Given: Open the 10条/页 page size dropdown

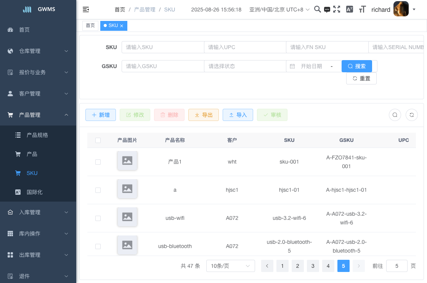Looking at the screenshot, I should (230, 266).
